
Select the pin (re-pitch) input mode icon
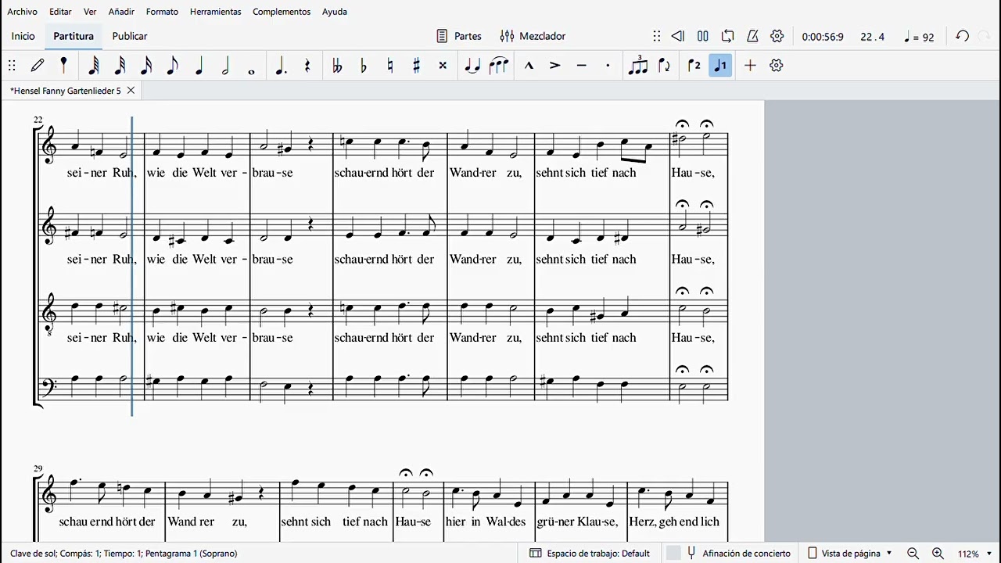point(64,66)
